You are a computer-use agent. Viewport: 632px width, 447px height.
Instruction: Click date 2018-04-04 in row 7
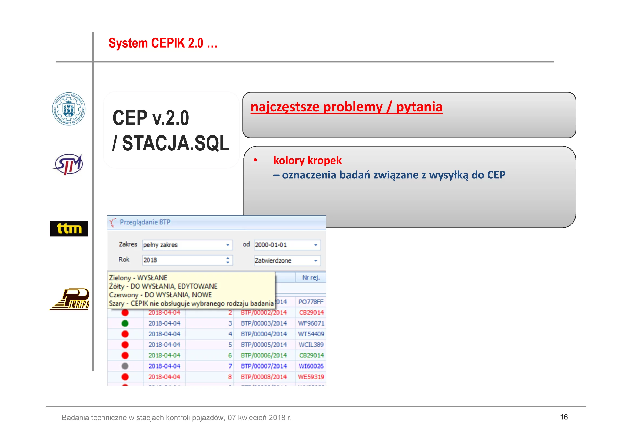coord(165,367)
